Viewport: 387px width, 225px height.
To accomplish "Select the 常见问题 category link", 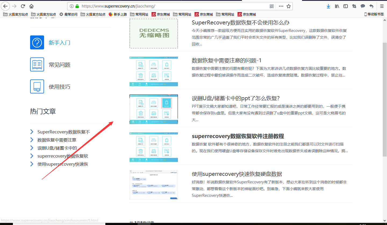I will pyautogui.click(x=59, y=65).
